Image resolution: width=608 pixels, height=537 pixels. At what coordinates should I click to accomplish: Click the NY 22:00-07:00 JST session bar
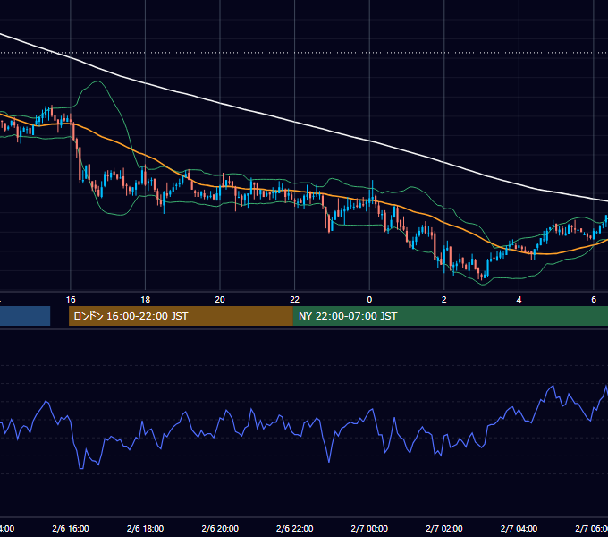450,316
